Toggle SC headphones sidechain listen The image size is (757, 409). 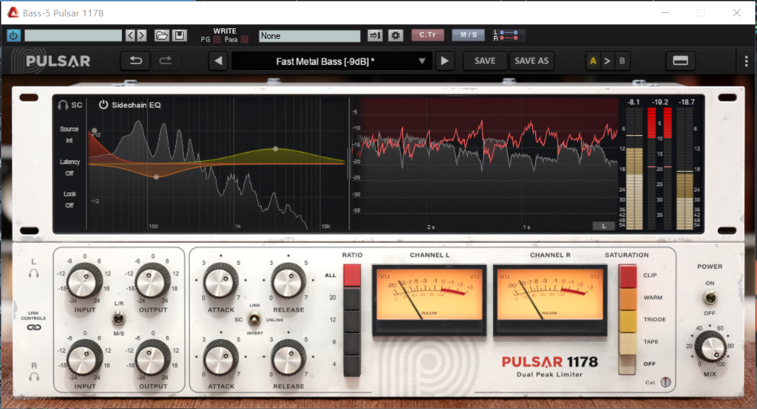[70, 105]
